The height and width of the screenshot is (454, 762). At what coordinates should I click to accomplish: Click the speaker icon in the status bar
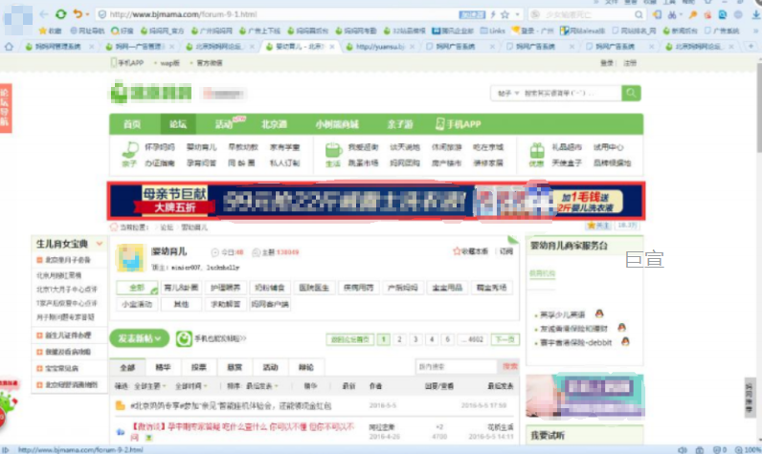pyautogui.click(x=683, y=449)
